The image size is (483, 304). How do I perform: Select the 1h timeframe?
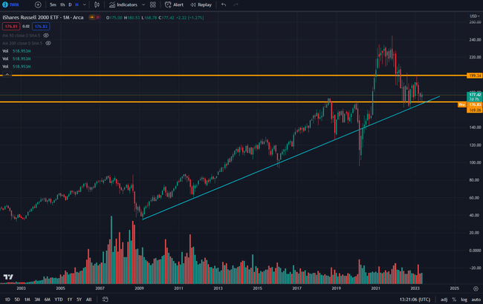pyautogui.click(x=62, y=4)
